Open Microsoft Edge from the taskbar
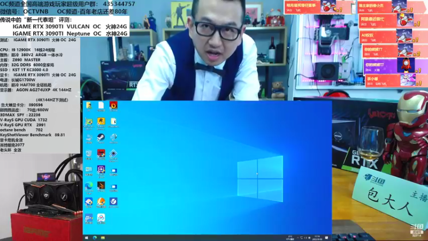The height and width of the screenshot is (241, 428). [95, 238]
